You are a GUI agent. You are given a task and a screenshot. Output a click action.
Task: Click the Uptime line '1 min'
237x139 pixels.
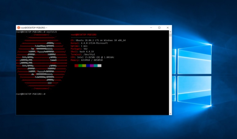click(78, 46)
